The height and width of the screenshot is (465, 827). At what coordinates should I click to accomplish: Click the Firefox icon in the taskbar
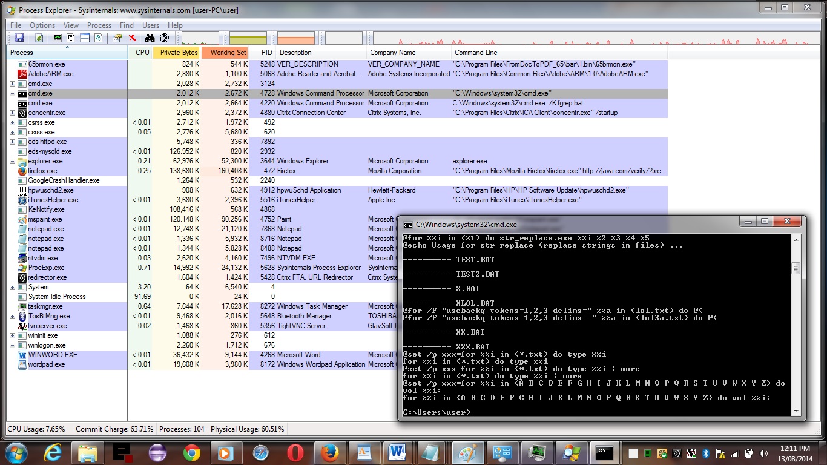click(x=330, y=452)
